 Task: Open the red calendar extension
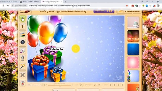(x=133, y=6)
